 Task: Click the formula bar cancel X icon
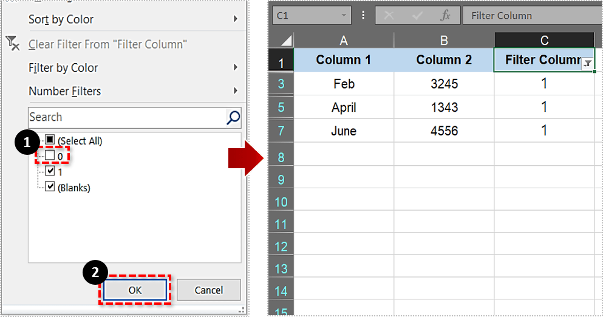[389, 16]
